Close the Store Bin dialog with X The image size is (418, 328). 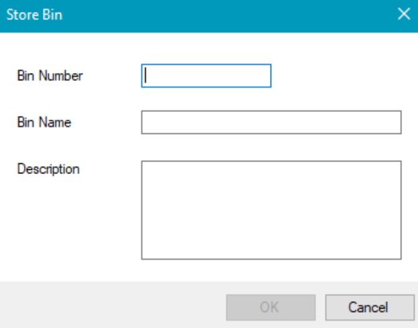[404, 15]
